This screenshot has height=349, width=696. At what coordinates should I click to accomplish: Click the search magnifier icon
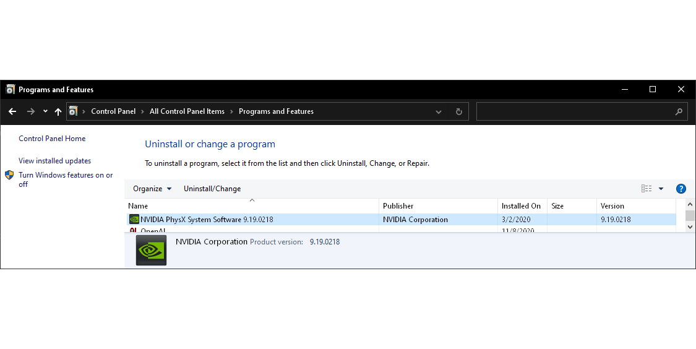(x=679, y=111)
